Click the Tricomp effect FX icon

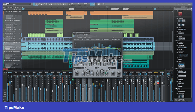tap(178, 36)
